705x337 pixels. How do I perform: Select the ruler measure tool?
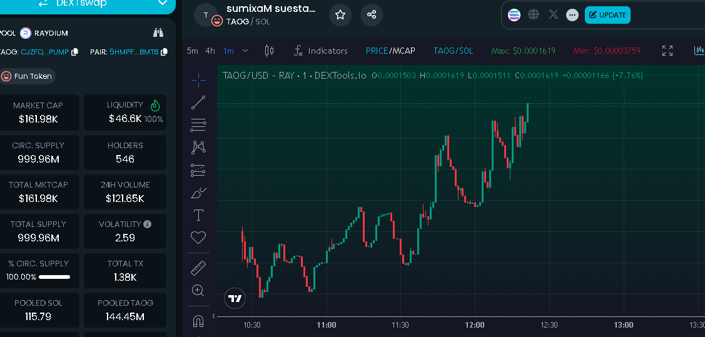(x=198, y=268)
